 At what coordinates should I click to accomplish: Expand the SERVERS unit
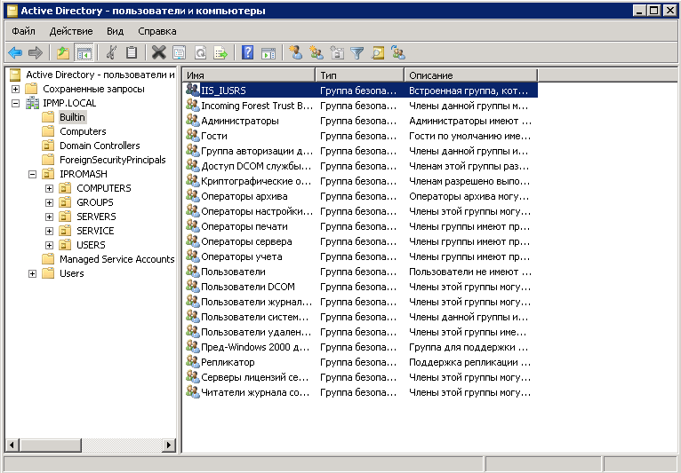click(49, 217)
